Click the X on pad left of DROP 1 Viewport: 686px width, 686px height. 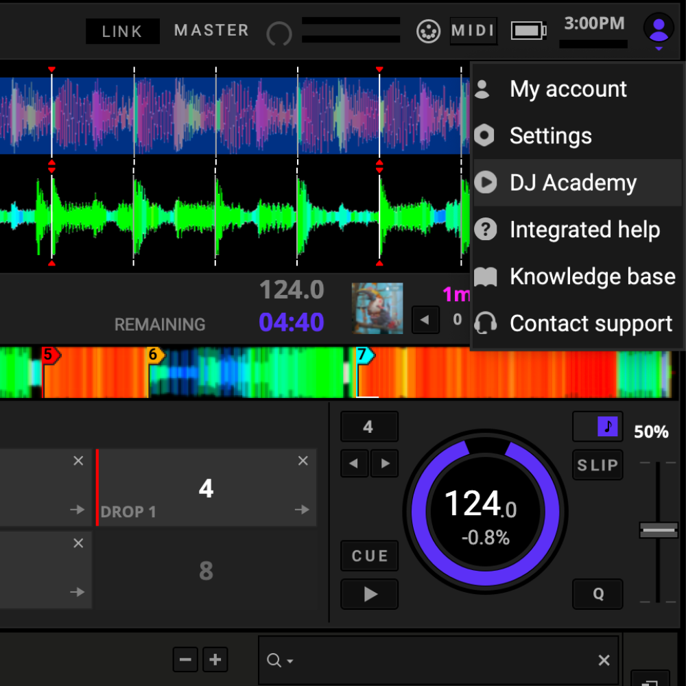(x=78, y=461)
